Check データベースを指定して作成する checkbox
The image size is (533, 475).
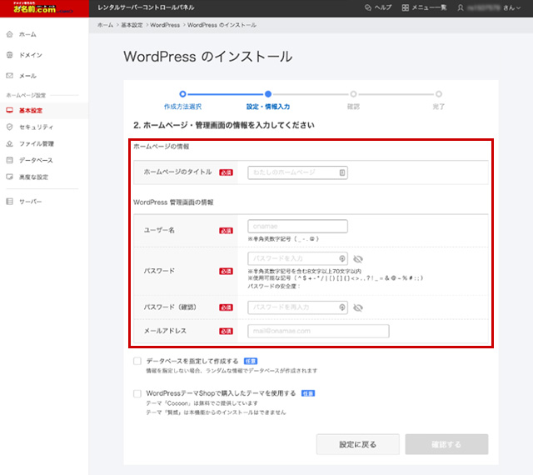pos(137,361)
